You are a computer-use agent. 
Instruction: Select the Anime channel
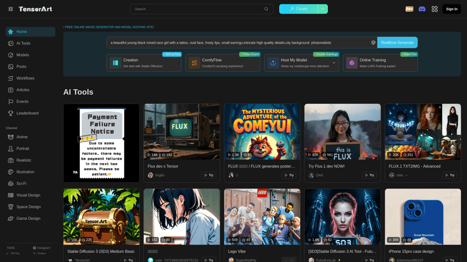click(x=30, y=137)
